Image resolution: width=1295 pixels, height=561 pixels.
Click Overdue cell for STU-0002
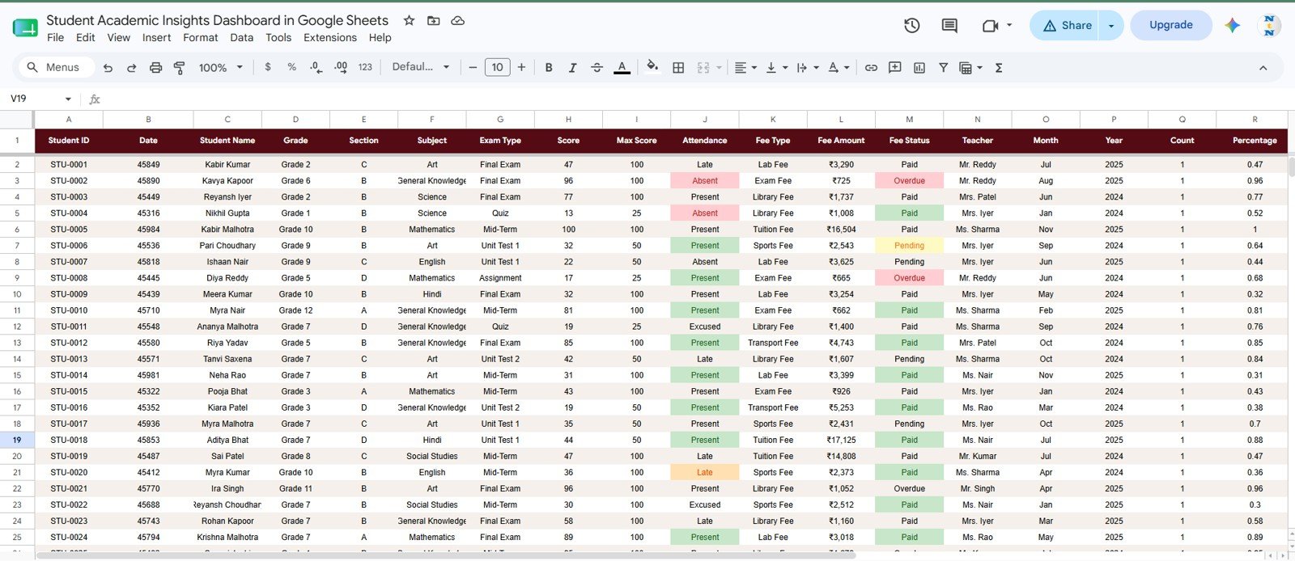910,181
